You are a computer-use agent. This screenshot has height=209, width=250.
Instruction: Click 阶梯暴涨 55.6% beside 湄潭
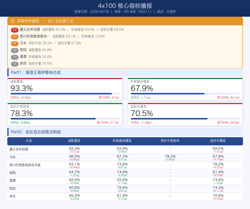(x=40, y=57)
